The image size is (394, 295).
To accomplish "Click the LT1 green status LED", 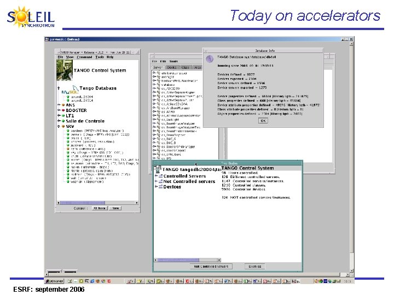I will (63, 116).
